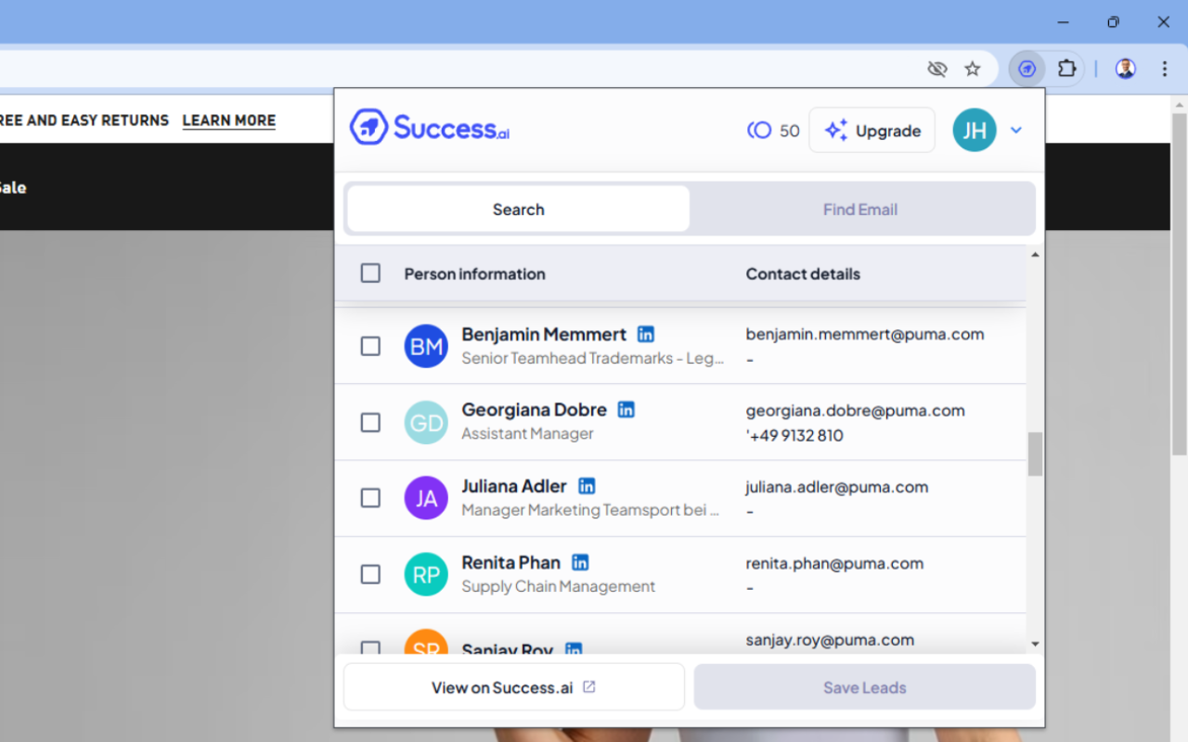Open Sanjay Roy's LinkedIn profile

point(574,651)
